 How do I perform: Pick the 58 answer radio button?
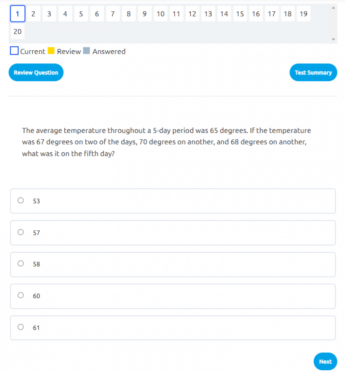[x=21, y=264]
